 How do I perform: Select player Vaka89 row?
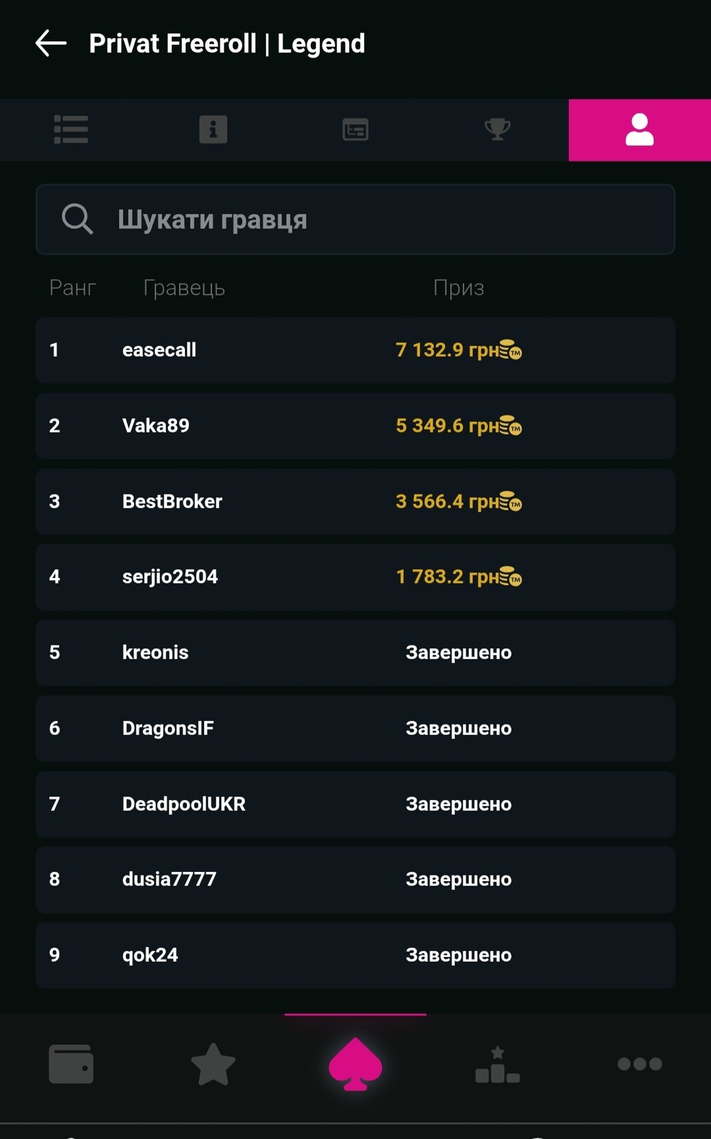[x=156, y=426]
